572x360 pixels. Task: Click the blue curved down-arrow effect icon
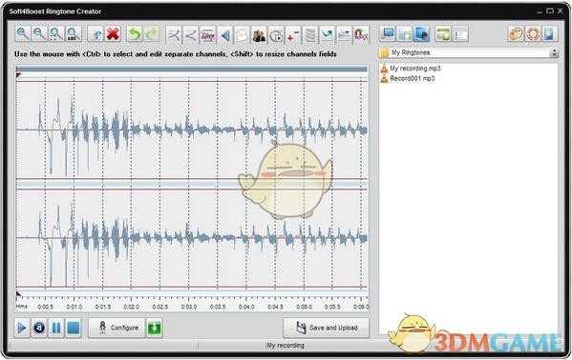327,35
